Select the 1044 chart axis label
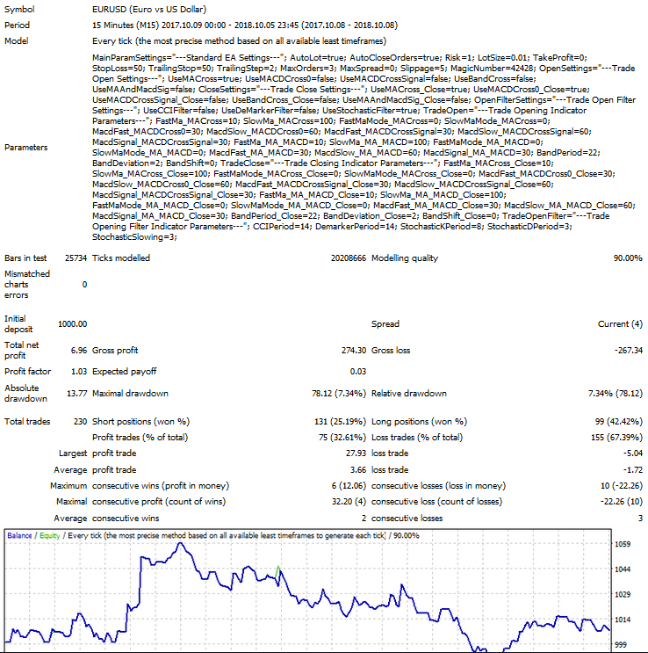 tap(623, 570)
